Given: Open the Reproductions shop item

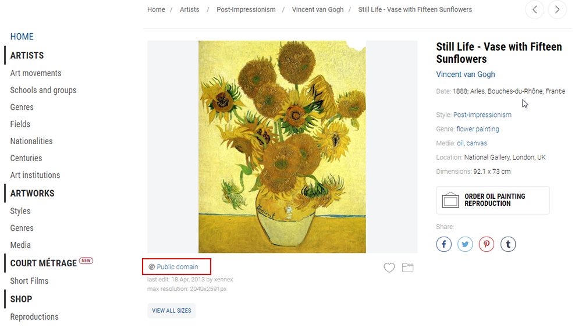Looking at the screenshot, I should (x=34, y=317).
